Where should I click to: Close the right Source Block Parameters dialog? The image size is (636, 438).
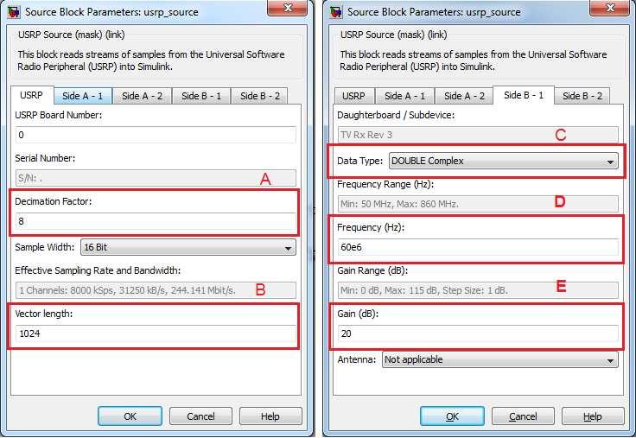(609, 8)
